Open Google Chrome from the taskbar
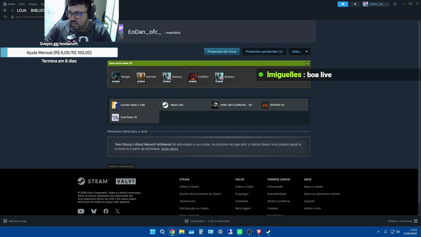The width and height of the screenshot is (421, 237). click(x=172, y=232)
